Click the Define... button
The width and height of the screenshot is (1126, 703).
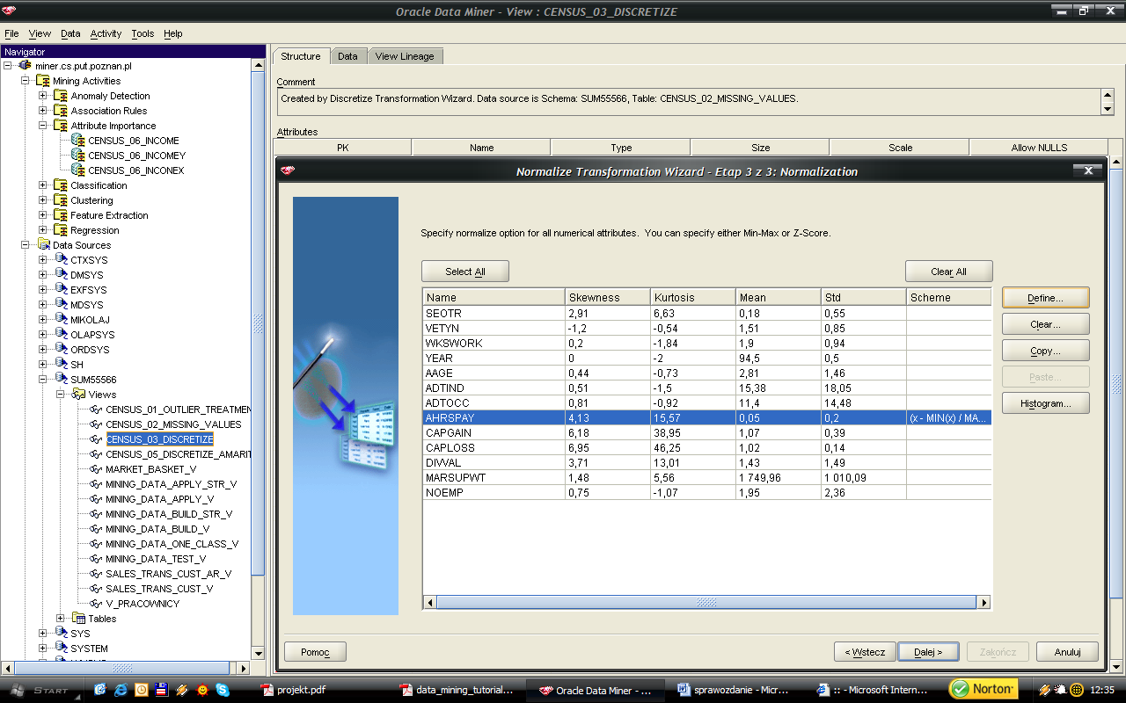click(x=1046, y=298)
